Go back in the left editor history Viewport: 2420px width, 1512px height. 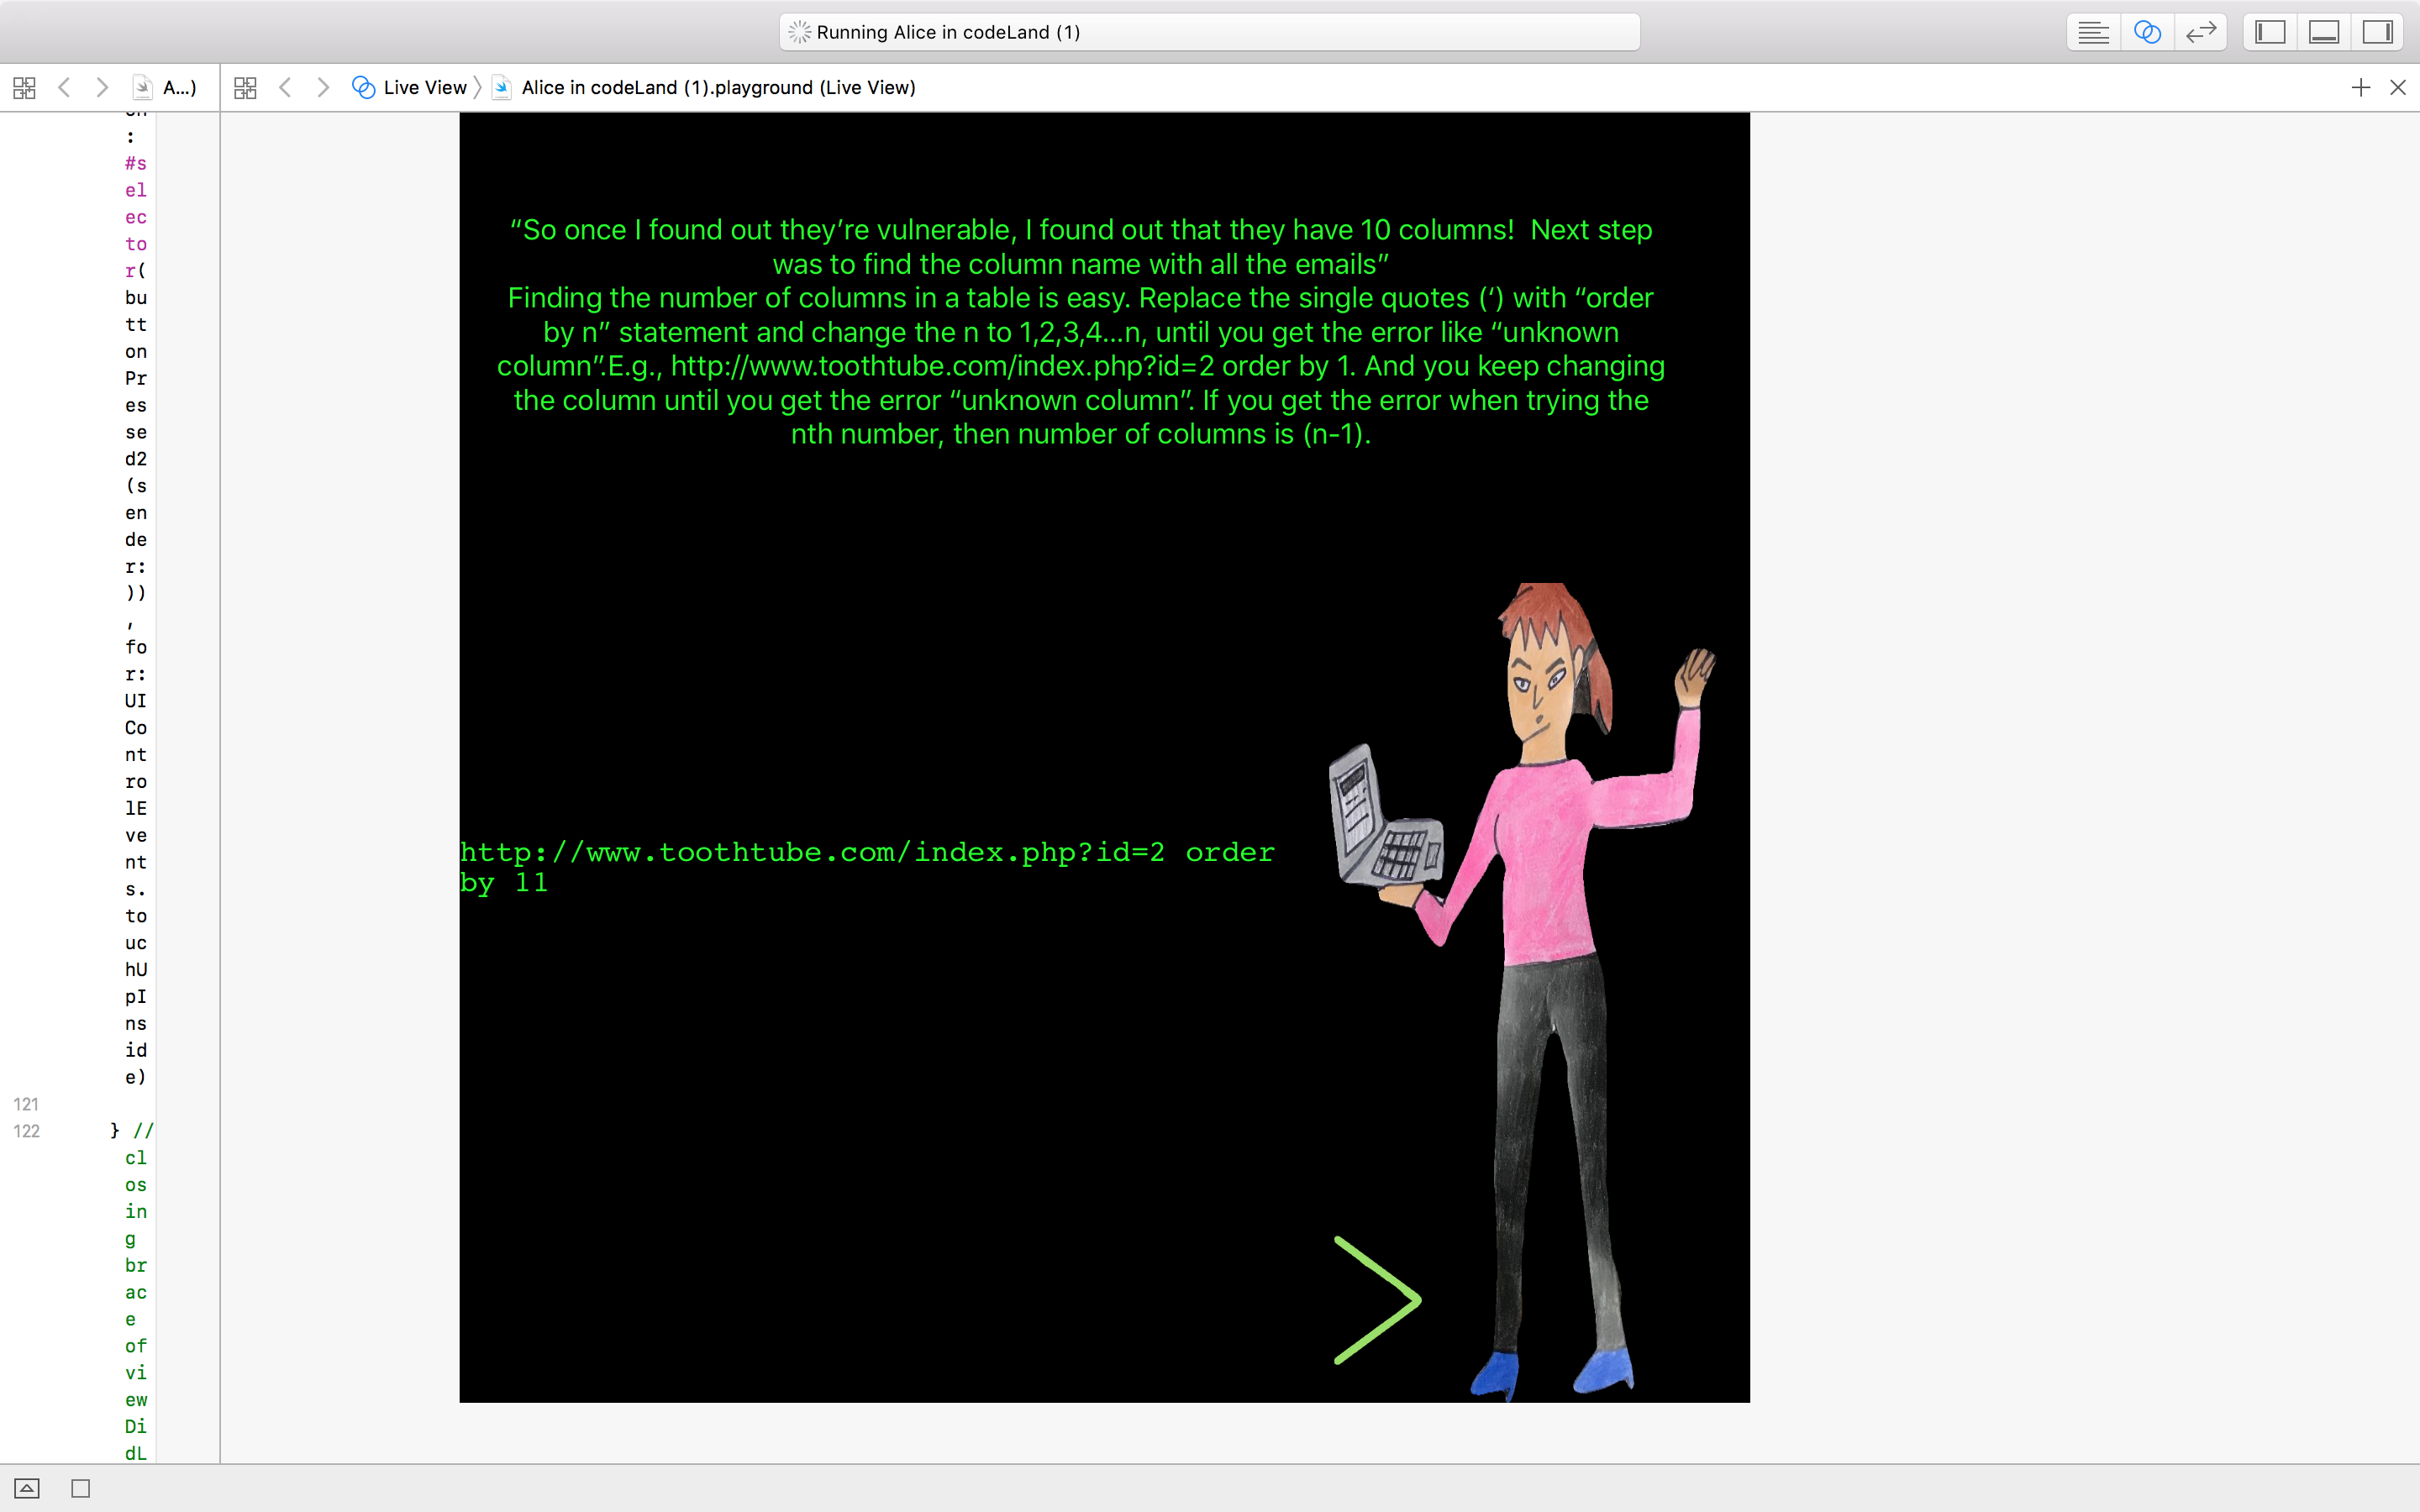coord(65,88)
